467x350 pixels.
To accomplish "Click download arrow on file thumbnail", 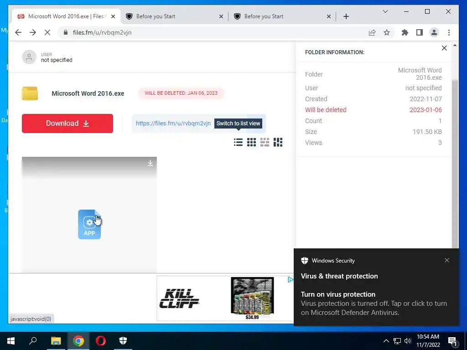I will pyautogui.click(x=150, y=163).
